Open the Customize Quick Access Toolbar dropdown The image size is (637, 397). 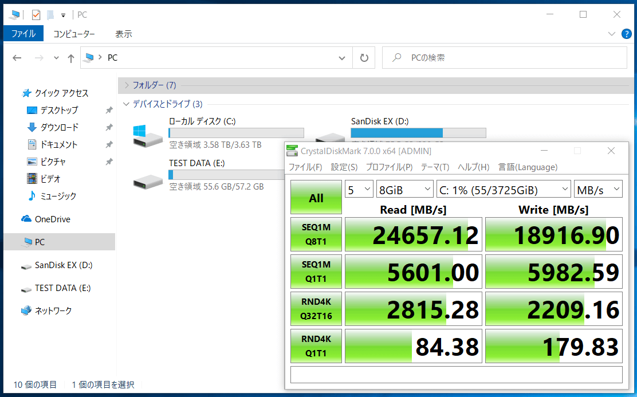pyautogui.click(x=64, y=15)
